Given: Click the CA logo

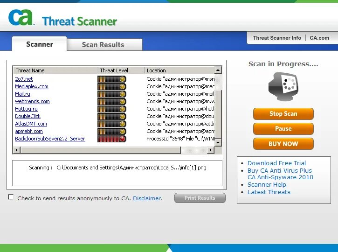Looking at the screenshot, I should pos(21,17).
